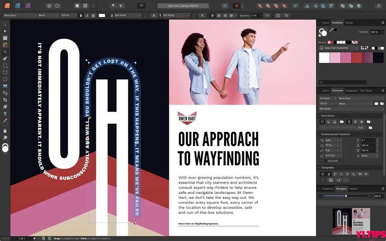Open the Work Sans font family dropdown
Screen dimensions: 386x241
(x=360, y=98)
